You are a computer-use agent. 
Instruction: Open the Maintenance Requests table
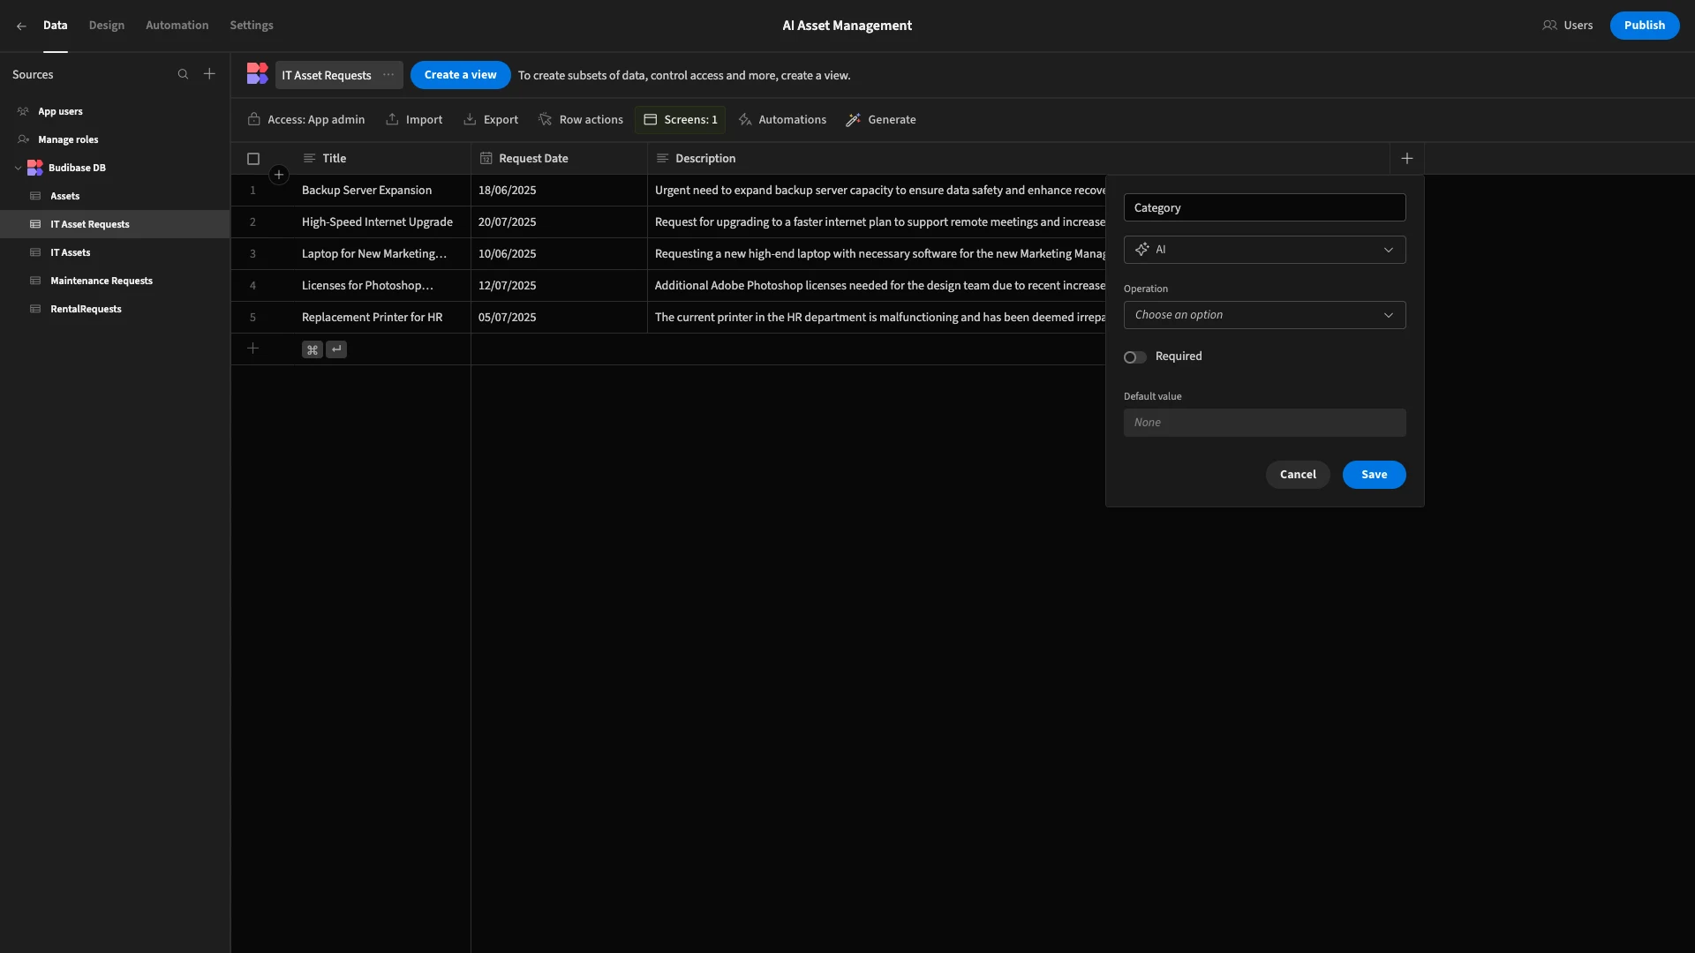click(115, 281)
